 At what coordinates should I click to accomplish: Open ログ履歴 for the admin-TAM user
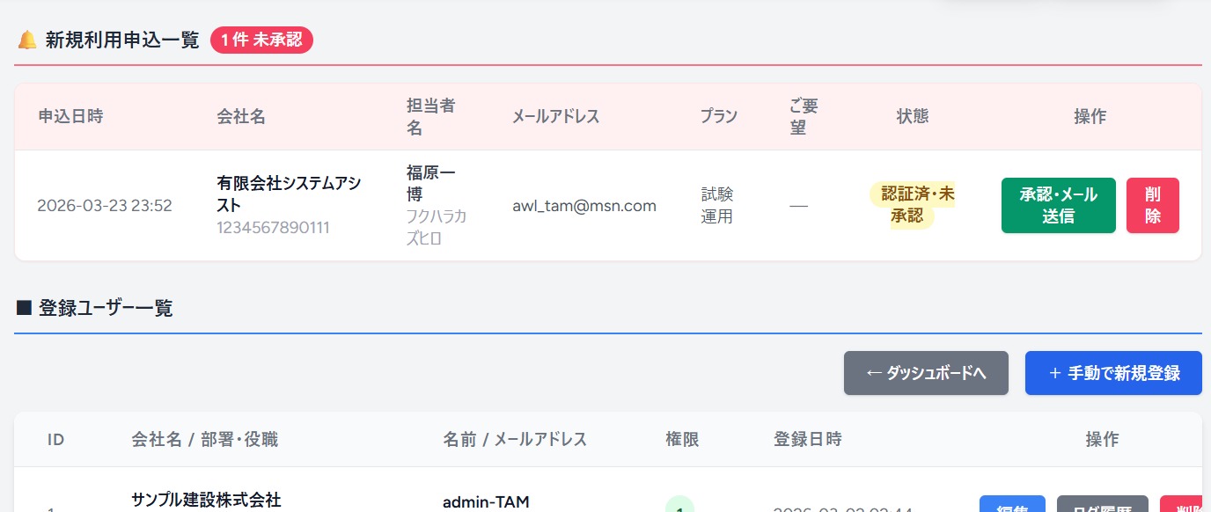[1102, 505]
